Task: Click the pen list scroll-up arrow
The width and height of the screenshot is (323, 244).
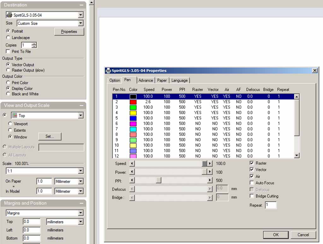Action: (x=297, y=96)
